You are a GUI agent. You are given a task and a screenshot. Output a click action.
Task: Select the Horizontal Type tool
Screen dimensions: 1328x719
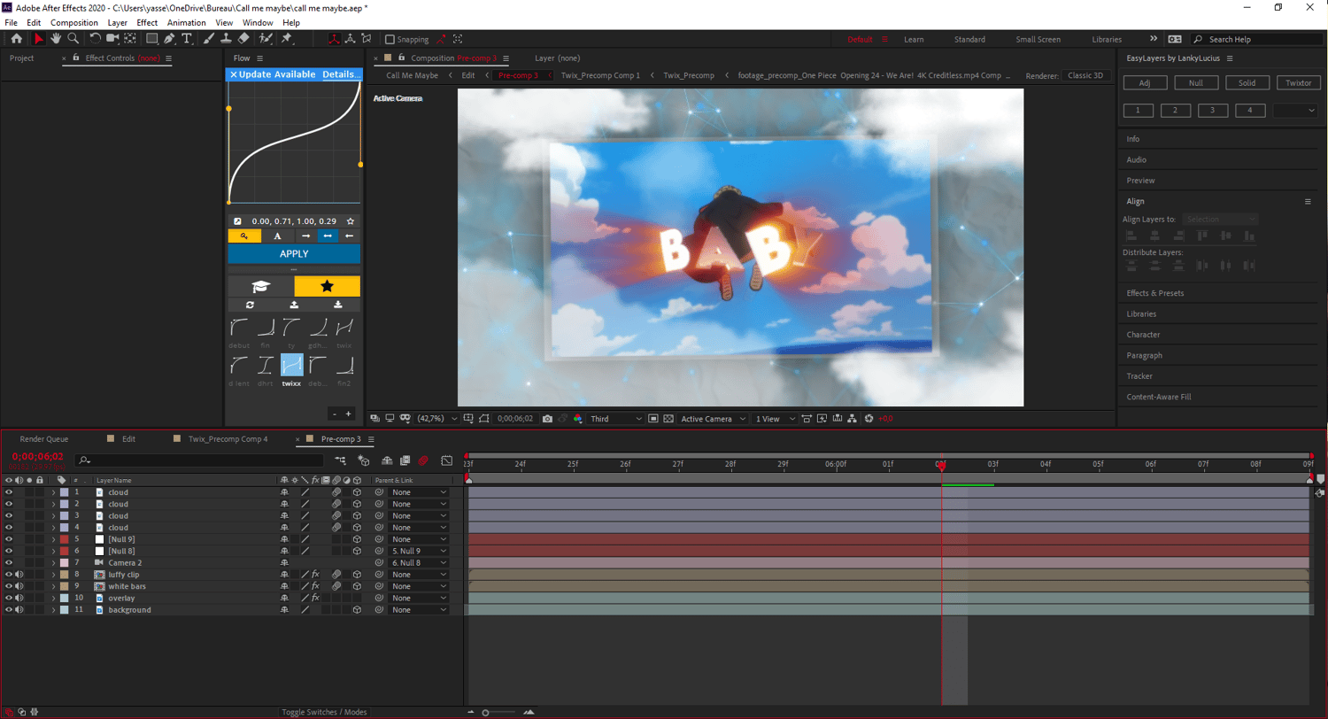(187, 39)
